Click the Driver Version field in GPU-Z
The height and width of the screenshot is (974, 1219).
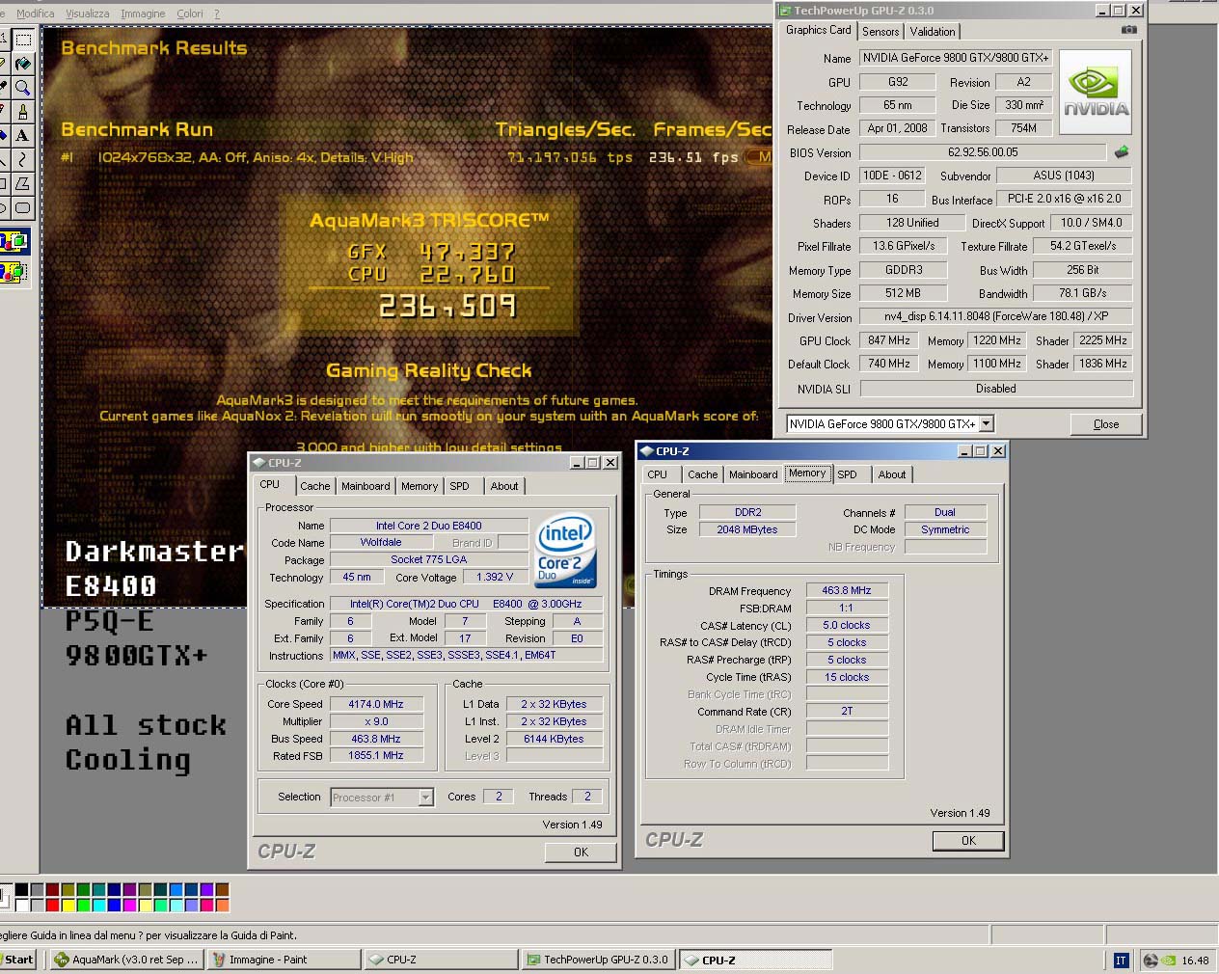[996, 316]
